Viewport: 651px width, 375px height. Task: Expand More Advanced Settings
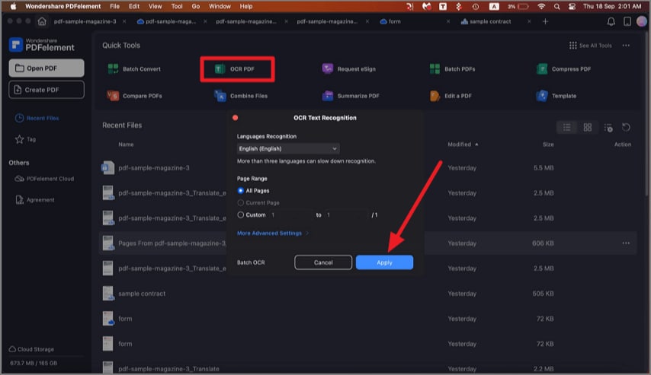pos(273,234)
